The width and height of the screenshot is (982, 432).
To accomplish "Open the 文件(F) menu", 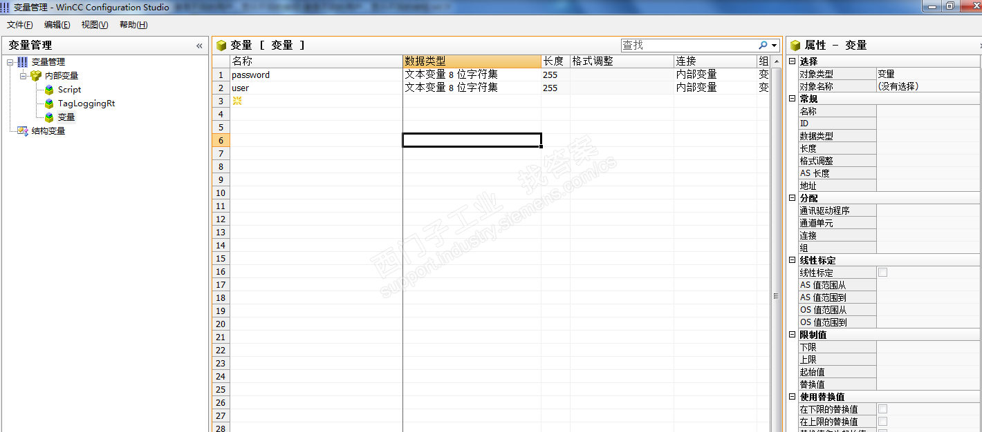I will pos(20,25).
